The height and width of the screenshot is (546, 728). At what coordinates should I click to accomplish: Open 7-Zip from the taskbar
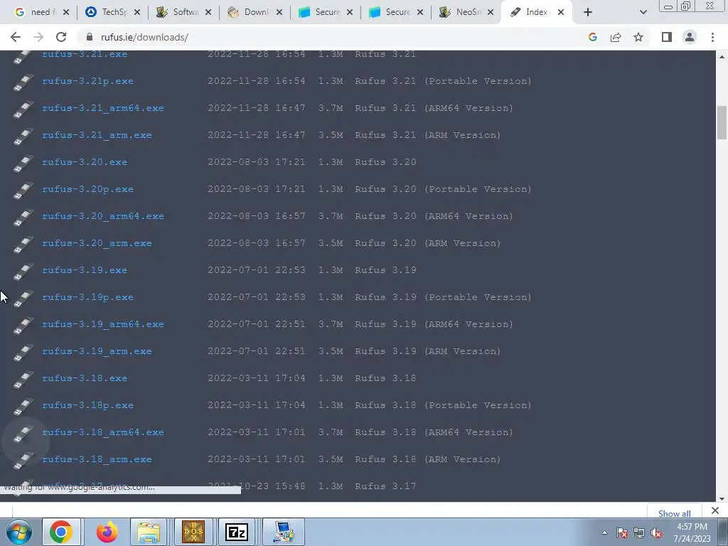pos(237,532)
